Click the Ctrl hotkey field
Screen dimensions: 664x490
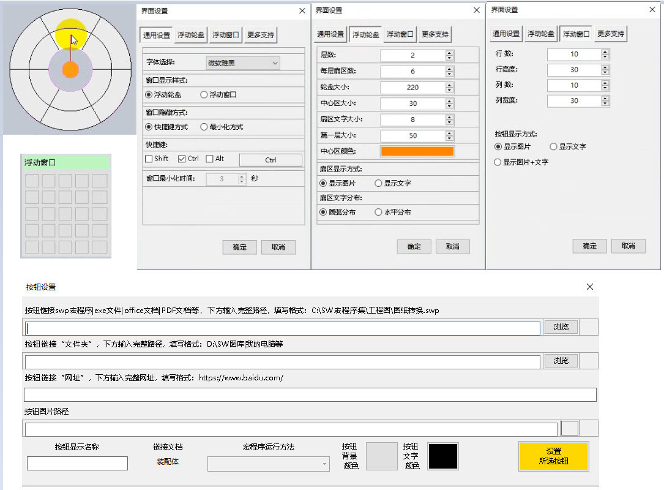tap(270, 160)
